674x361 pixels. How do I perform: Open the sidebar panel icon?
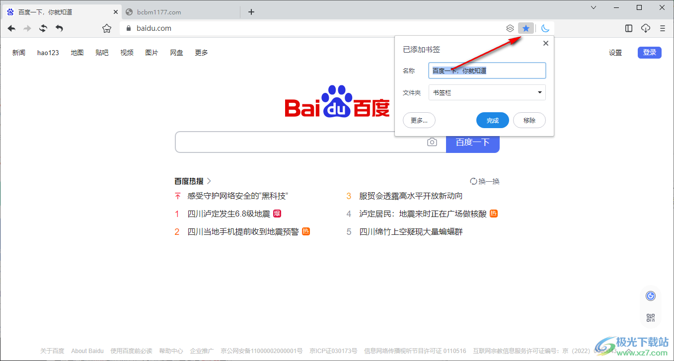pyautogui.click(x=629, y=28)
